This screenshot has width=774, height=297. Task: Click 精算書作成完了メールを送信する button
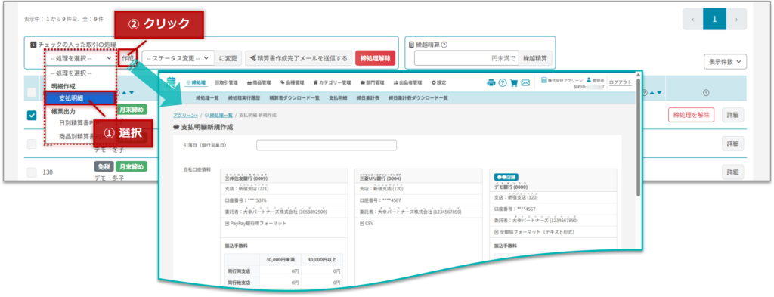[299, 58]
